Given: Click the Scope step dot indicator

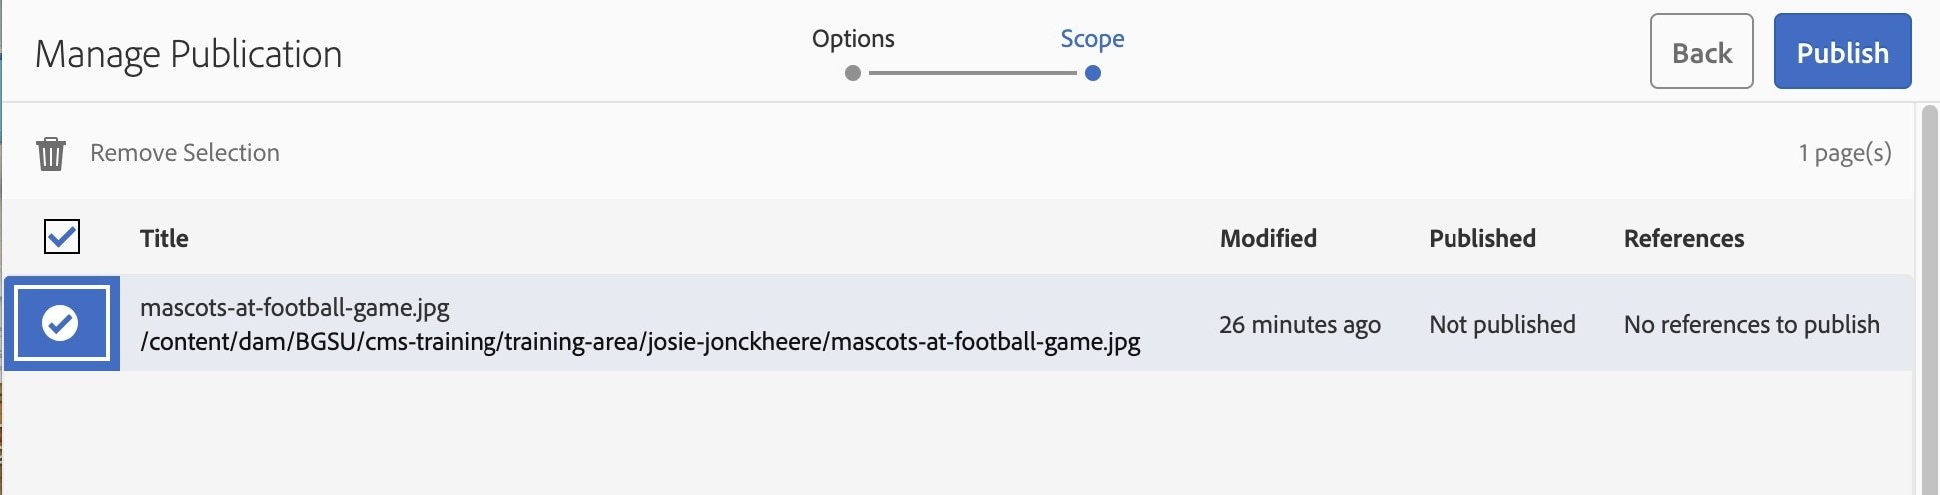Looking at the screenshot, I should 1093,73.
